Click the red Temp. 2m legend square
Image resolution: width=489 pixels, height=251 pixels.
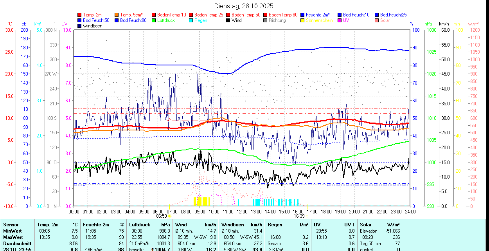80,15
